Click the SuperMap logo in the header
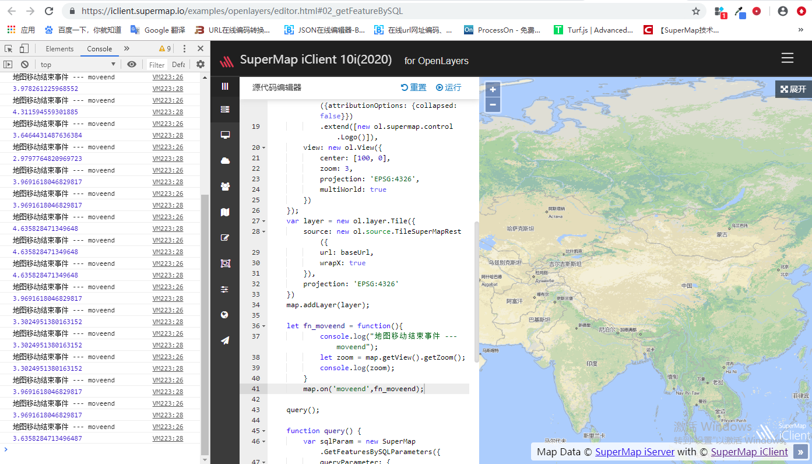This screenshot has height=464, width=812. click(226, 61)
